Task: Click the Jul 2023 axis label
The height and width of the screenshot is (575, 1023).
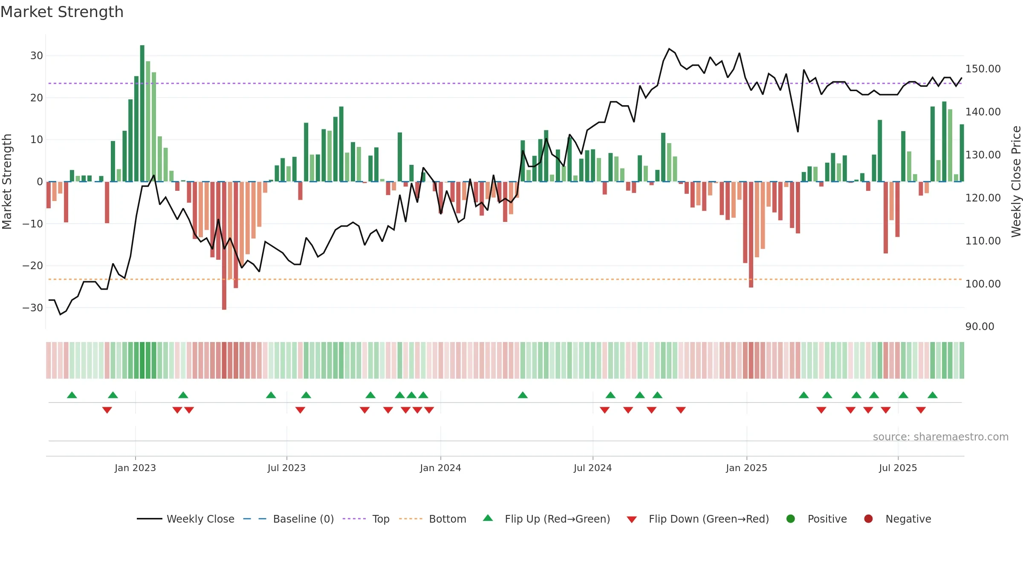Action: (286, 468)
